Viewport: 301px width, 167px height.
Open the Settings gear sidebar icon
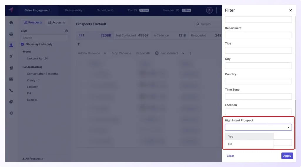tap(11, 113)
